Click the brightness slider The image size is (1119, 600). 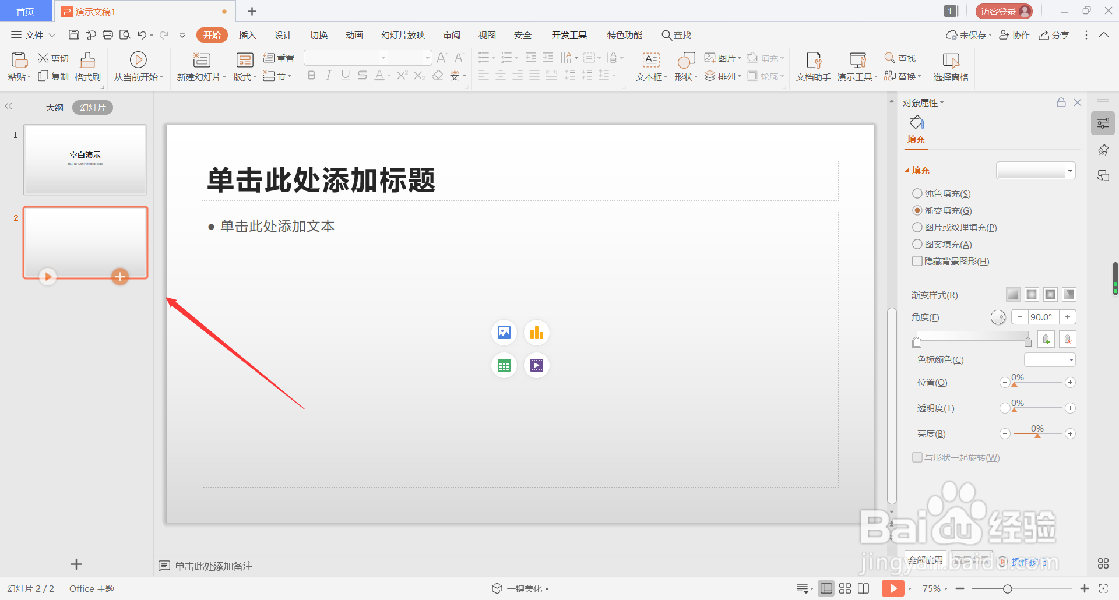pyautogui.click(x=1037, y=433)
